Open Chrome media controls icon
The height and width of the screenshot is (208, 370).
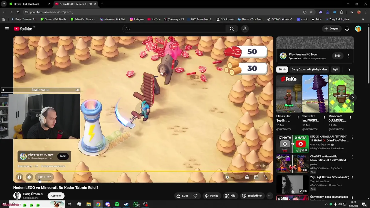[352, 12]
